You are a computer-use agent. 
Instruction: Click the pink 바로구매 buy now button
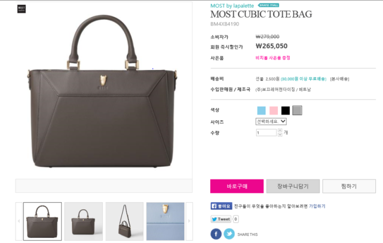click(237, 187)
